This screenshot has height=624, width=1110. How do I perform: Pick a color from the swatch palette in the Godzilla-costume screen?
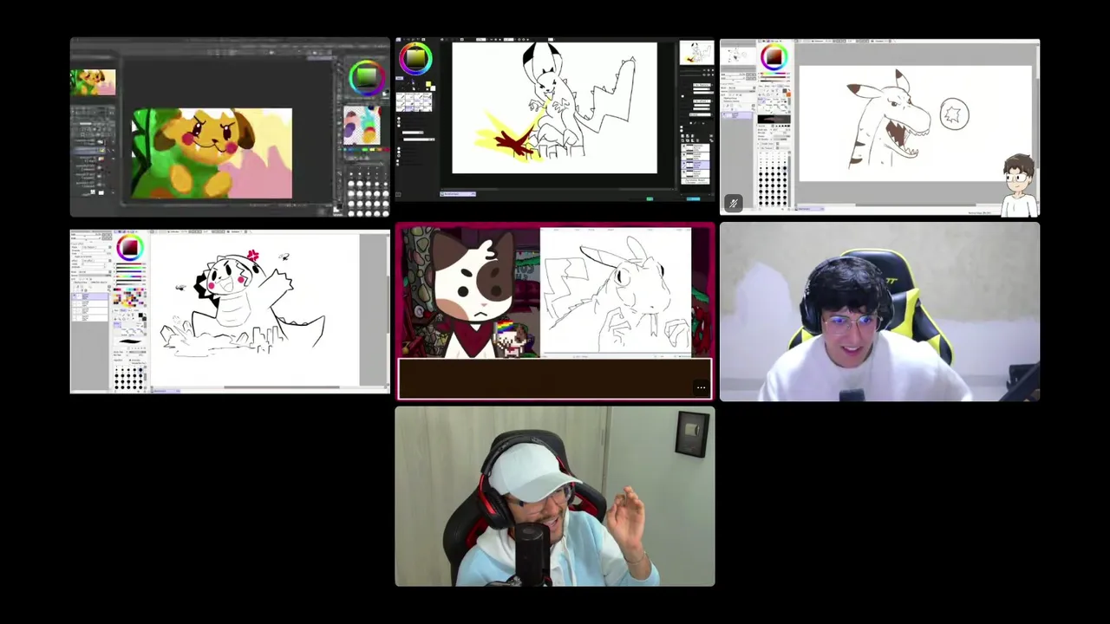tap(129, 299)
